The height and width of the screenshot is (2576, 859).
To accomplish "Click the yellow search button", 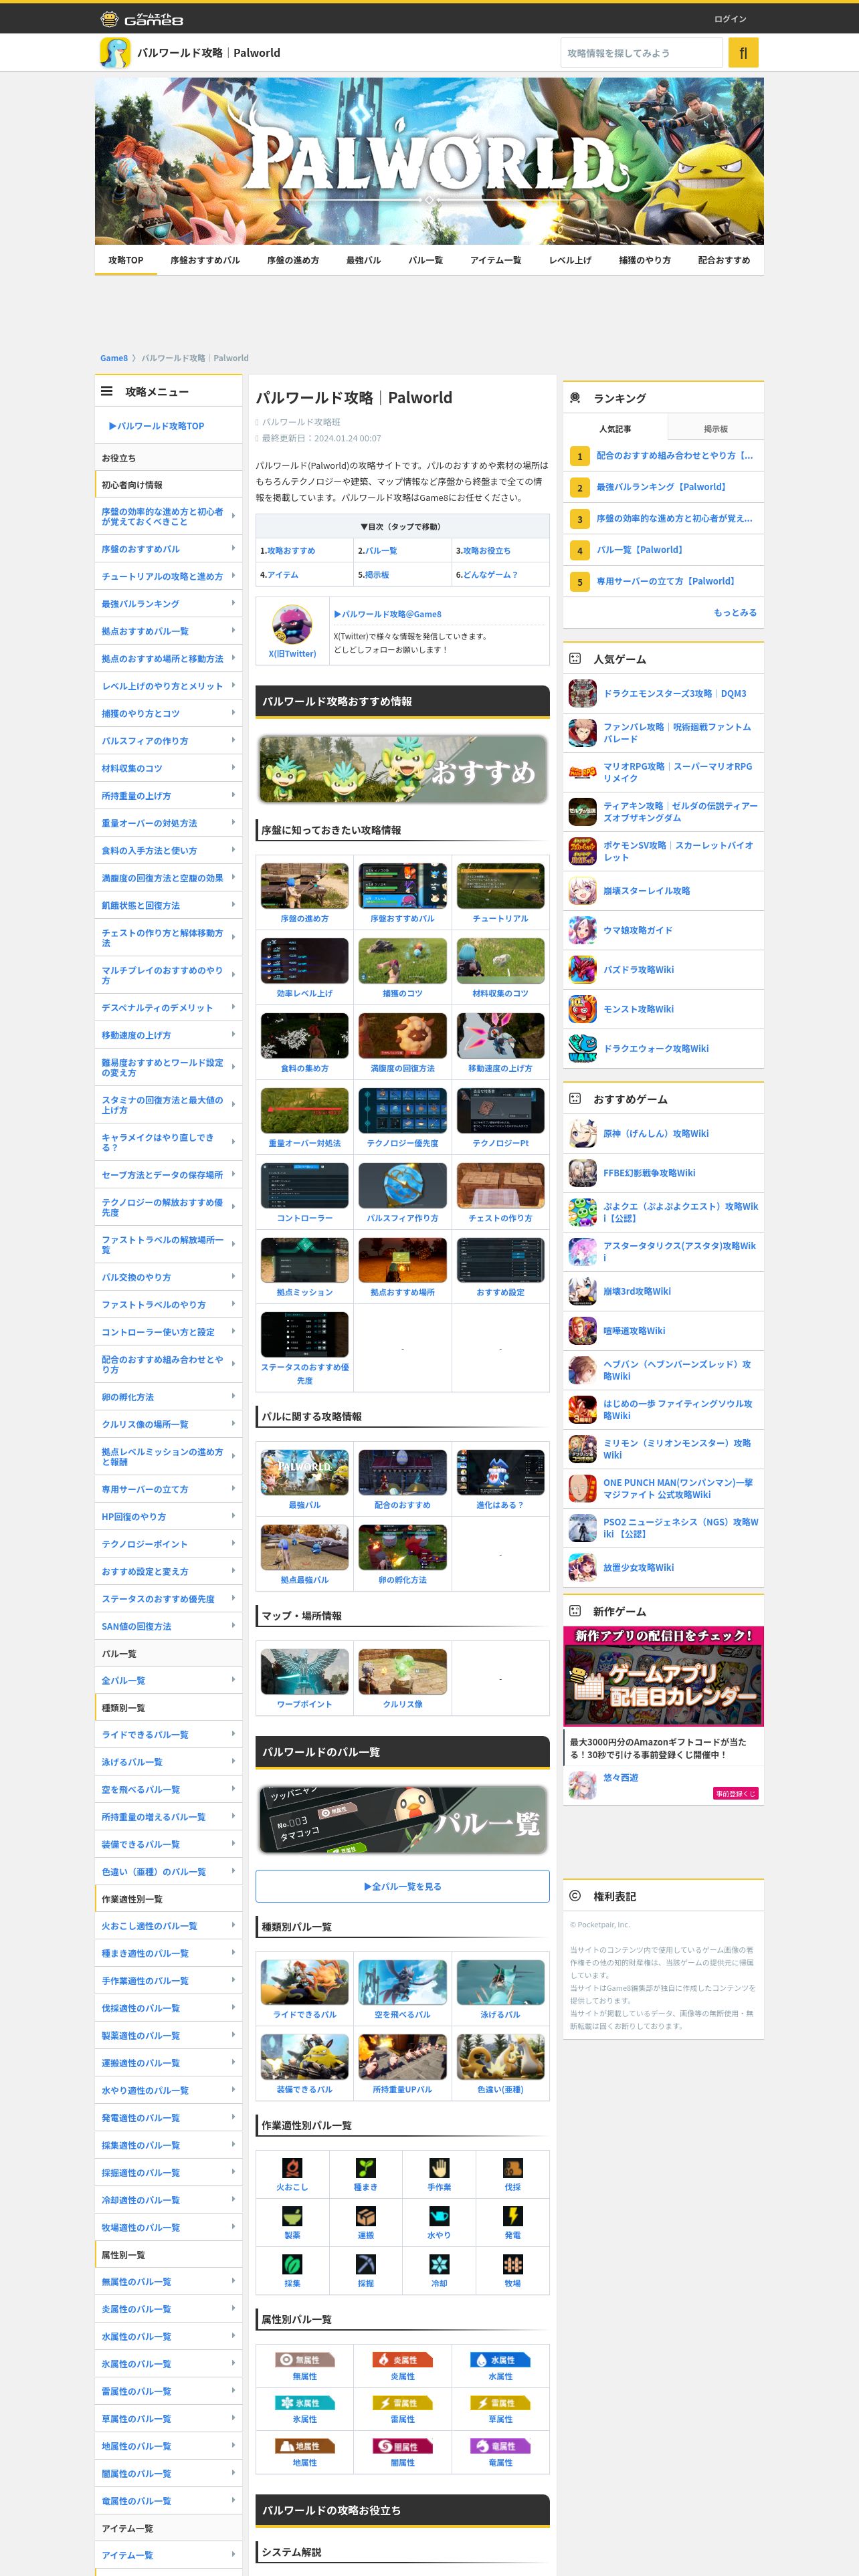I will (x=743, y=52).
